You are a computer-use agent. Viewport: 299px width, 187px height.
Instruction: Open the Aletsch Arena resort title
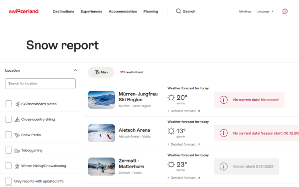[134, 130]
